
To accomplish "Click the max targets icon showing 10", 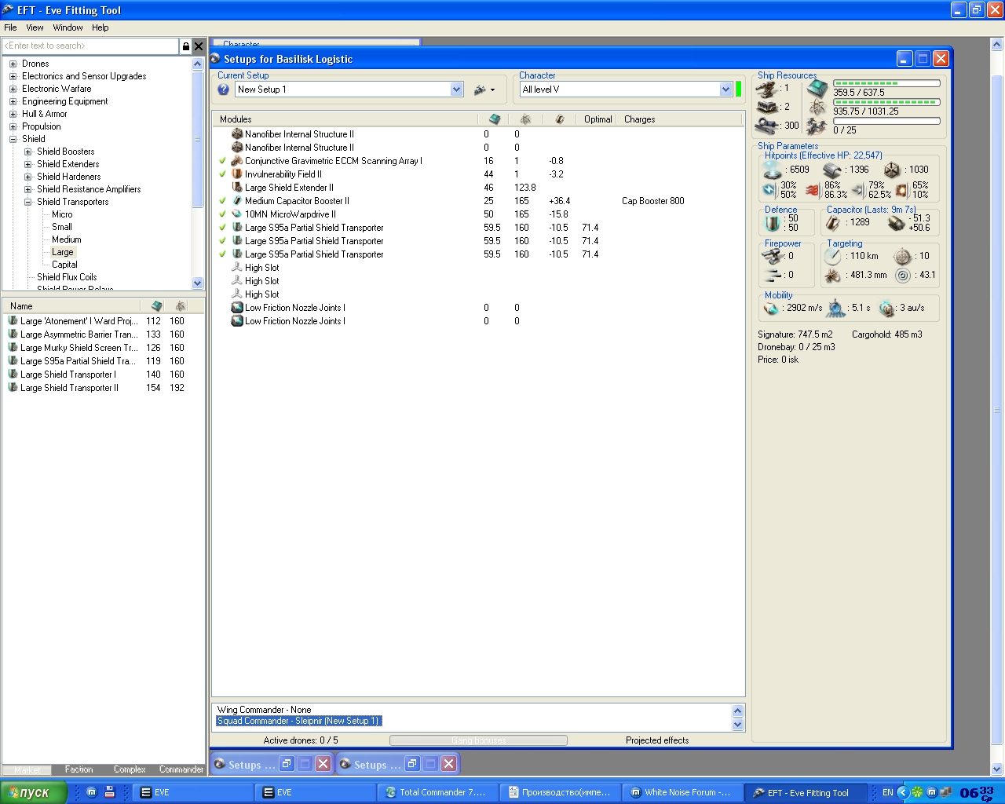I will (x=903, y=256).
